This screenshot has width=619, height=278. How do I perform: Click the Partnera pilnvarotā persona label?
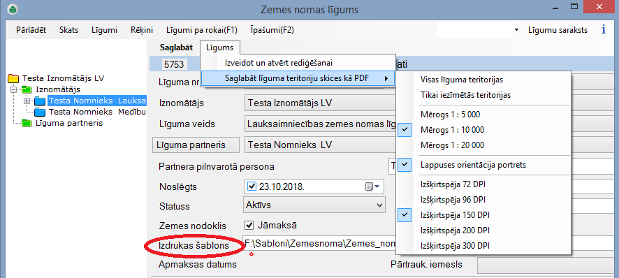[x=217, y=167]
